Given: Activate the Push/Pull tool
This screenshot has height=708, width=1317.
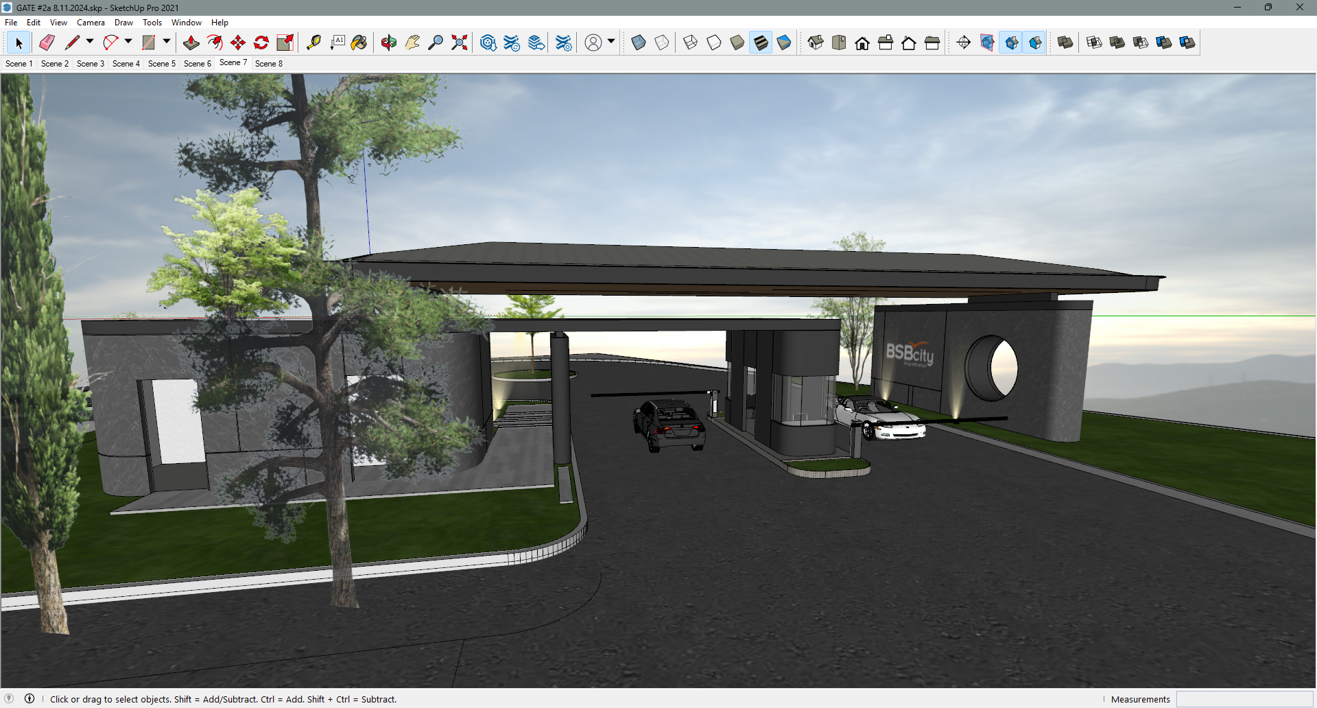Looking at the screenshot, I should click(x=191, y=43).
